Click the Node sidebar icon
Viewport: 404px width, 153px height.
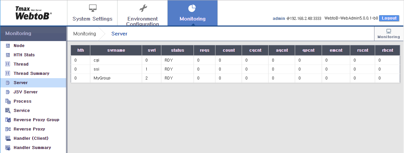[x=8, y=46]
